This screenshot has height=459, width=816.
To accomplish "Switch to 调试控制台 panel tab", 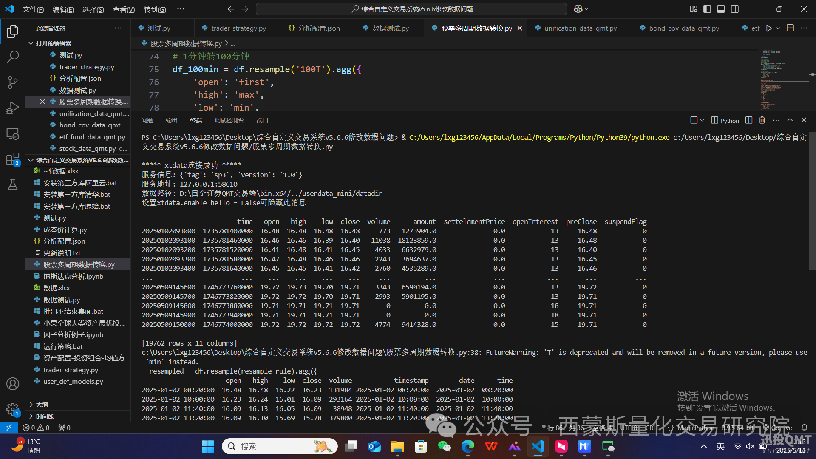I will [x=229, y=120].
